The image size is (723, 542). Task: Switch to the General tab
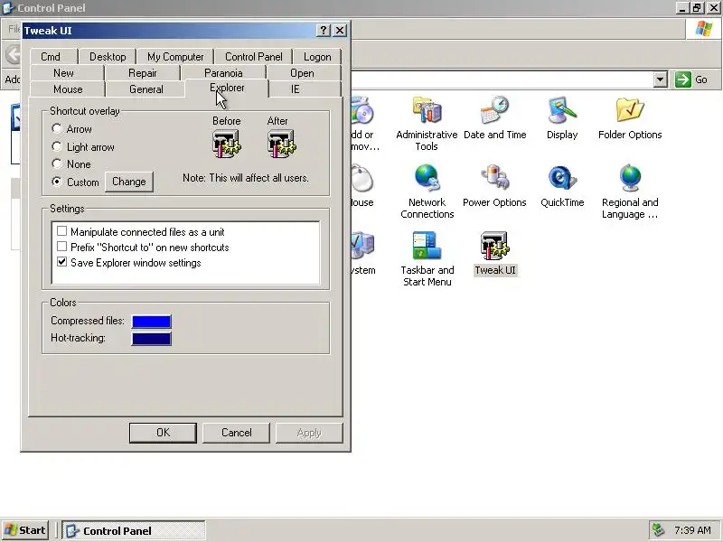(x=146, y=89)
